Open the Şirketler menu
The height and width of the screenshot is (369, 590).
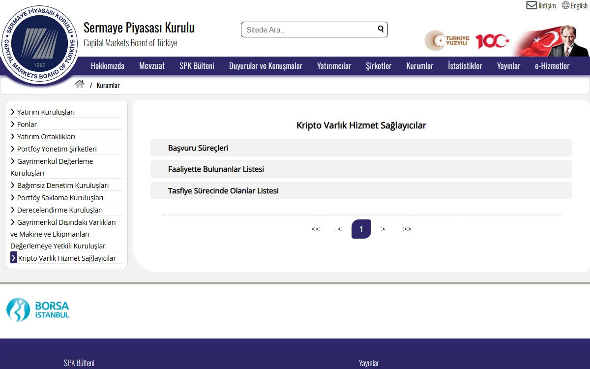point(379,65)
